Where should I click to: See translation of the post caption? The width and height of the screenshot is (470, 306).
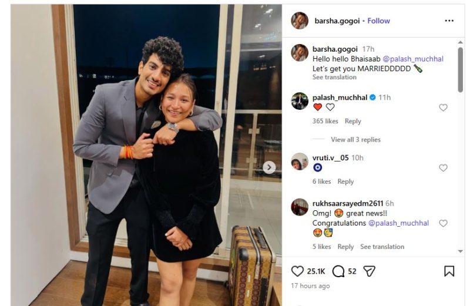point(334,77)
